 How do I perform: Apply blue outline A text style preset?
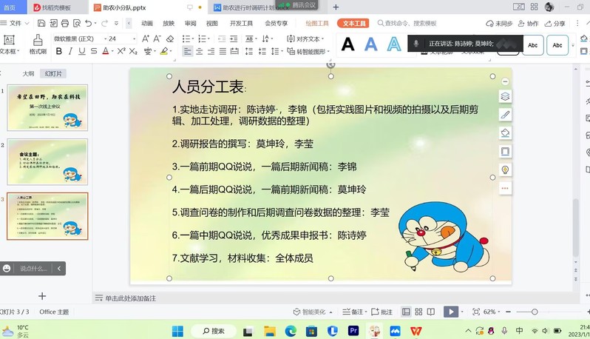[x=394, y=44]
